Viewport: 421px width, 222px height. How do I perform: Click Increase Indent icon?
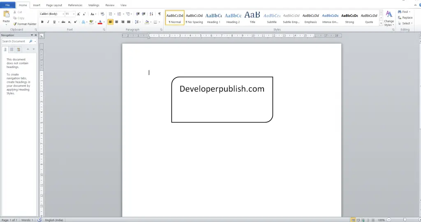pos(143,14)
